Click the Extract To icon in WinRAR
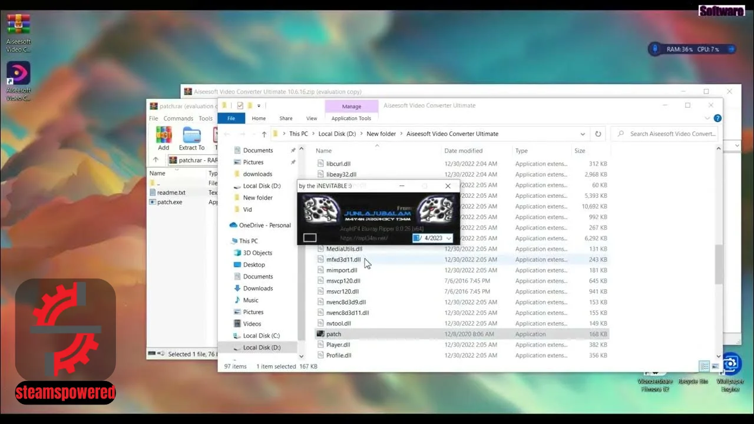The height and width of the screenshot is (424, 754). (x=191, y=135)
